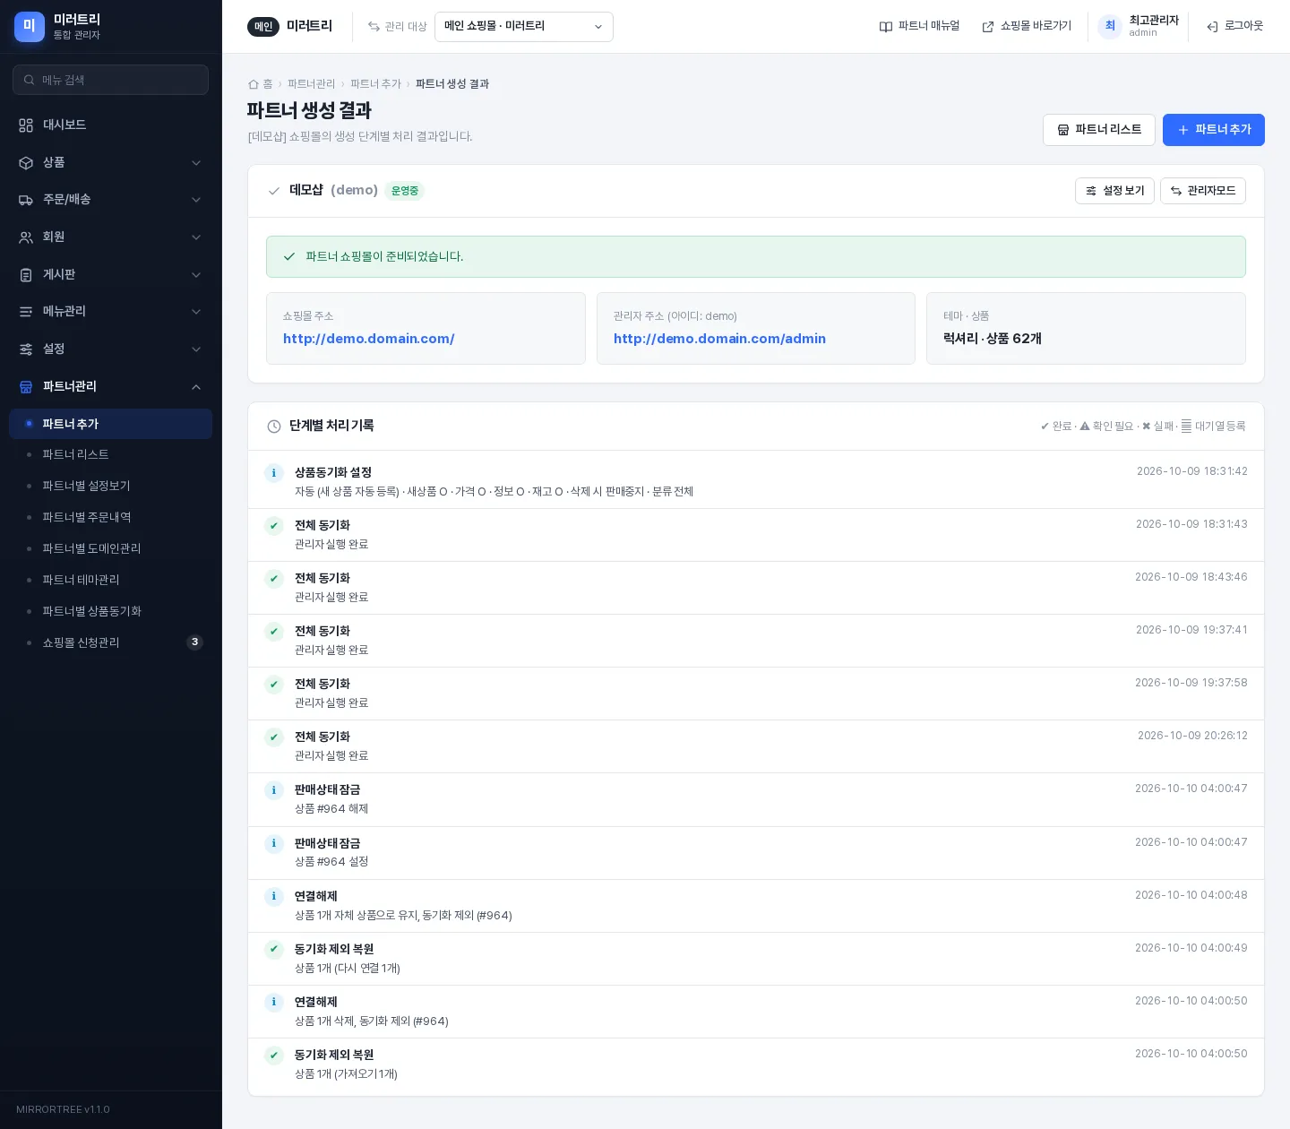Click the menu lines icon beside 메뉴관리

tap(26, 312)
